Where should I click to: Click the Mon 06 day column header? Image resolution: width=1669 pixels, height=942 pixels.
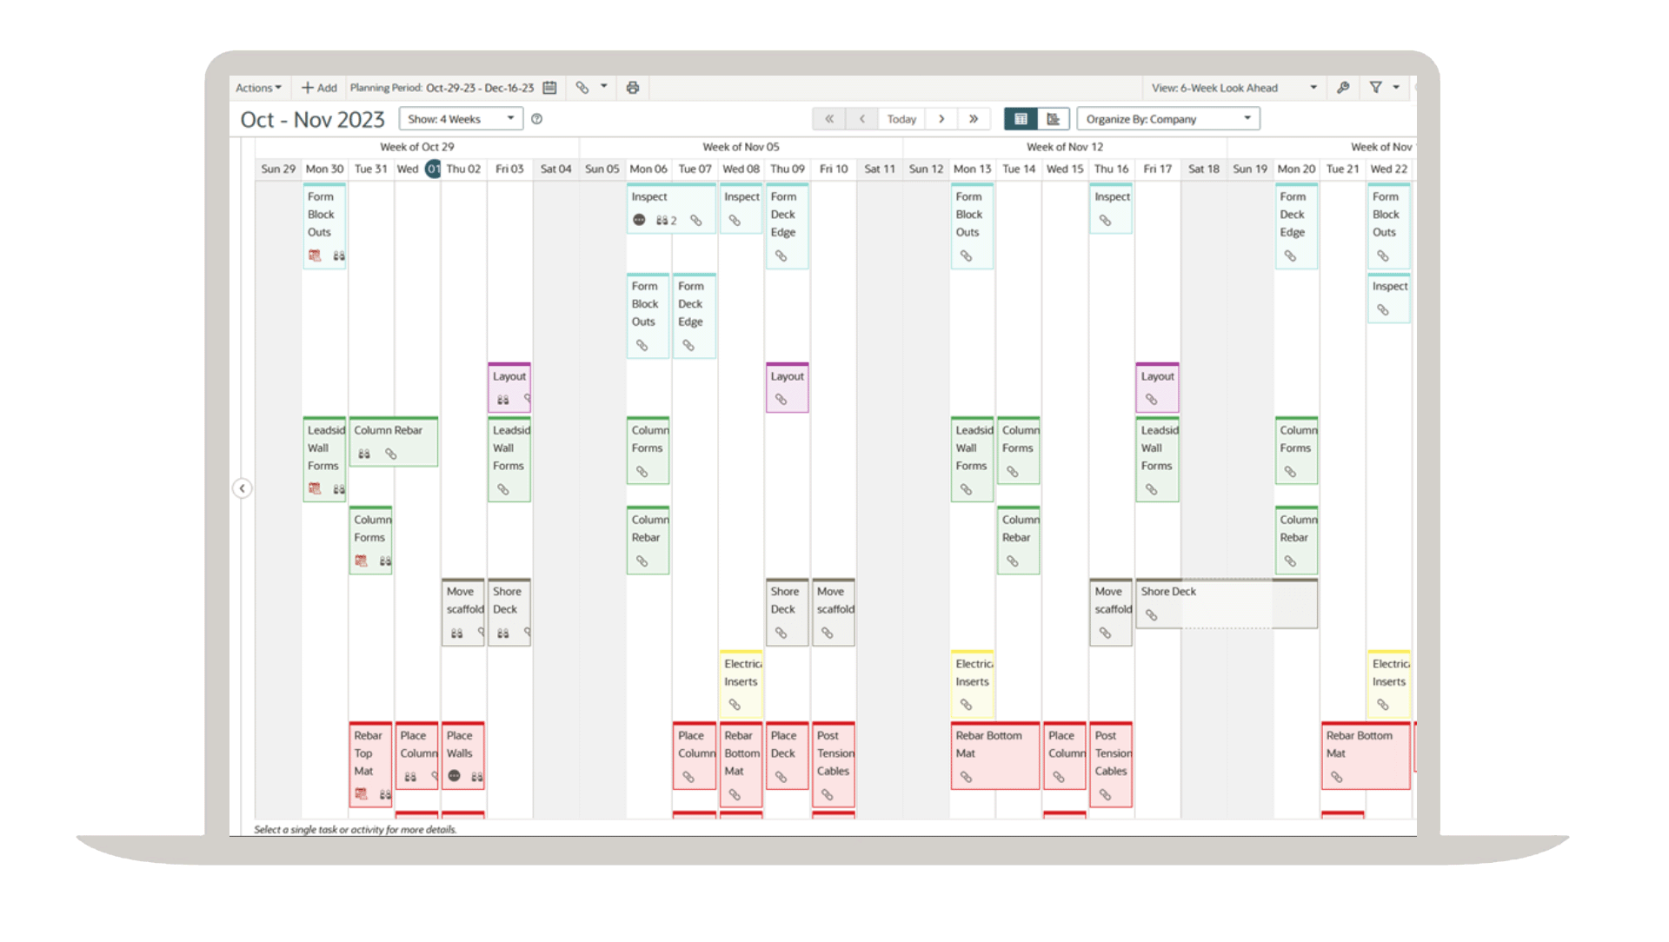coord(648,169)
